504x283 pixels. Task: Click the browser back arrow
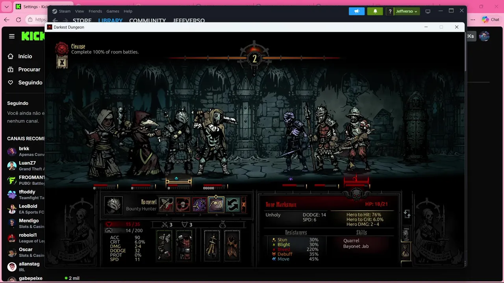[x=7, y=20]
